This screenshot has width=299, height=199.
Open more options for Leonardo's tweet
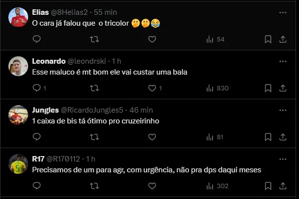click(x=283, y=61)
